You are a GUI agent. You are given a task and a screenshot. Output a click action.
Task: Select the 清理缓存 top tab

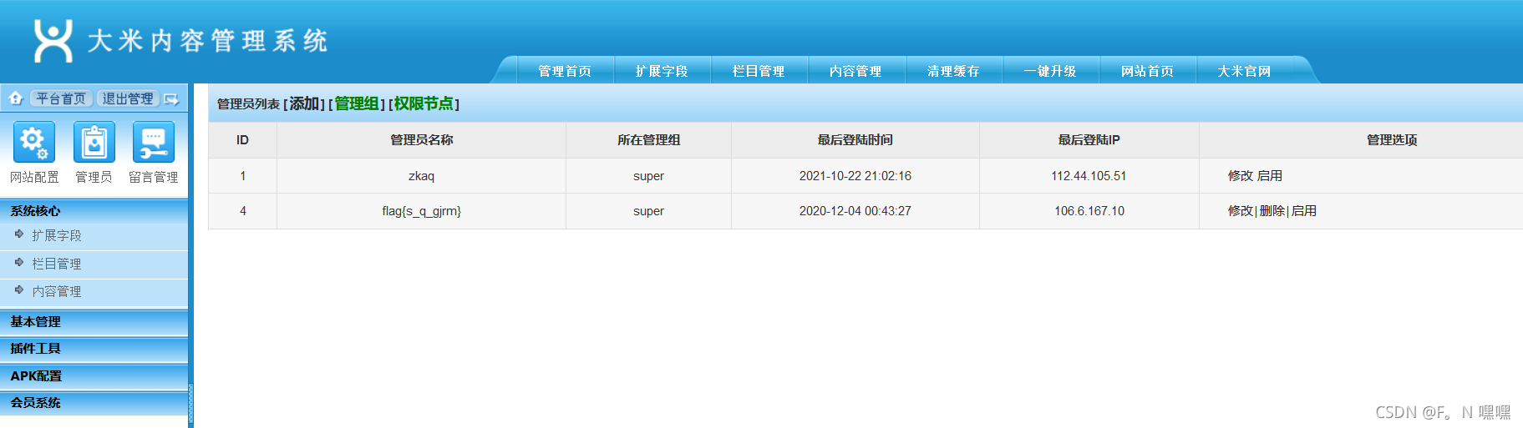(x=953, y=71)
